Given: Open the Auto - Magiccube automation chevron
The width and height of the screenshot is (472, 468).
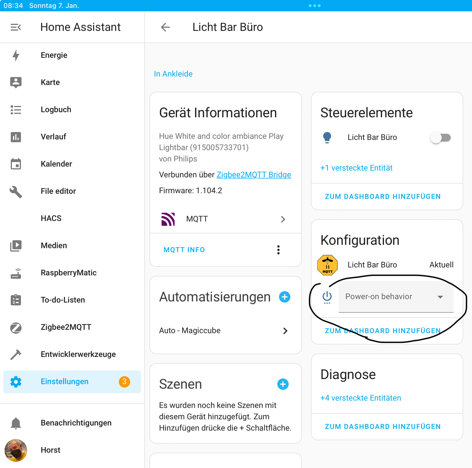Looking at the screenshot, I should pyautogui.click(x=285, y=331).
